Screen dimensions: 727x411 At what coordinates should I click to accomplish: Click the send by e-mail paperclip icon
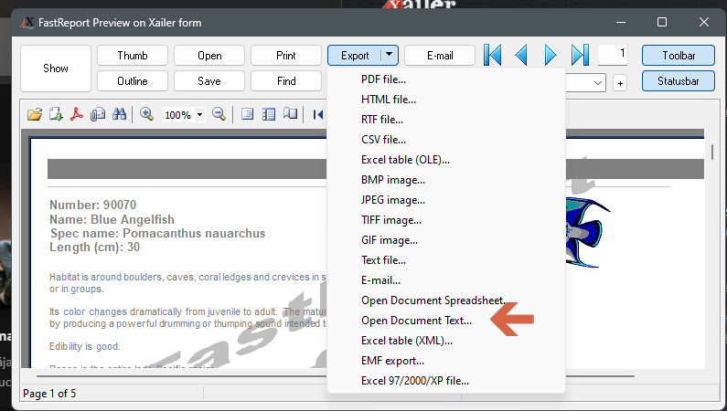[x=98, y=114]
